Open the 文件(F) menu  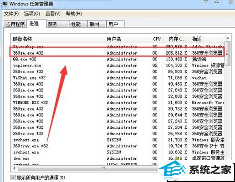tap(11, 14)
